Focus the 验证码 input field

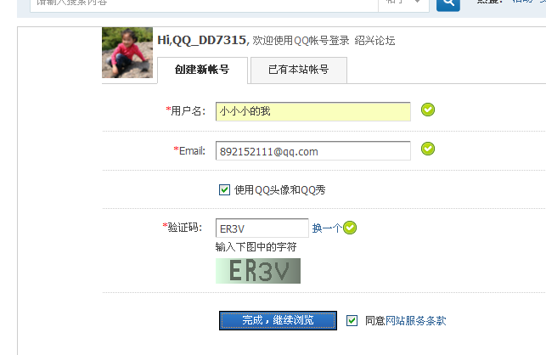[262, 228]
